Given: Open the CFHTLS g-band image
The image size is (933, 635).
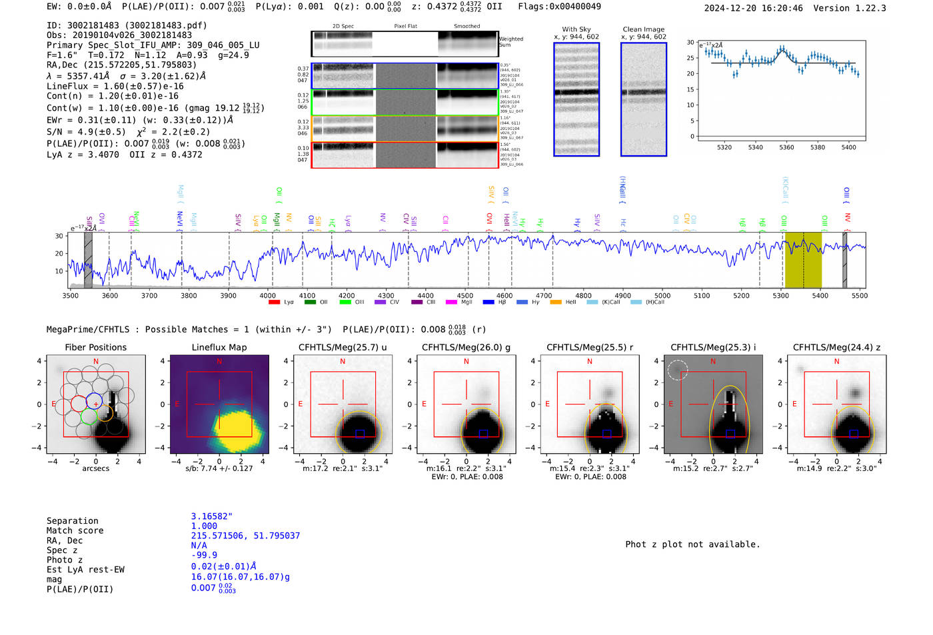Looking at the screenshot, I should click(467, 404).
